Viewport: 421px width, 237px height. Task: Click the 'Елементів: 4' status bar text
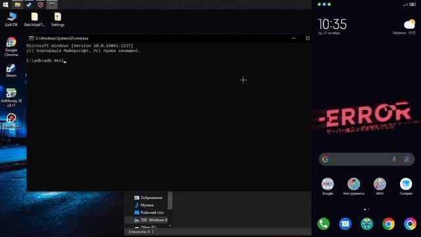[x=139, y=232]
